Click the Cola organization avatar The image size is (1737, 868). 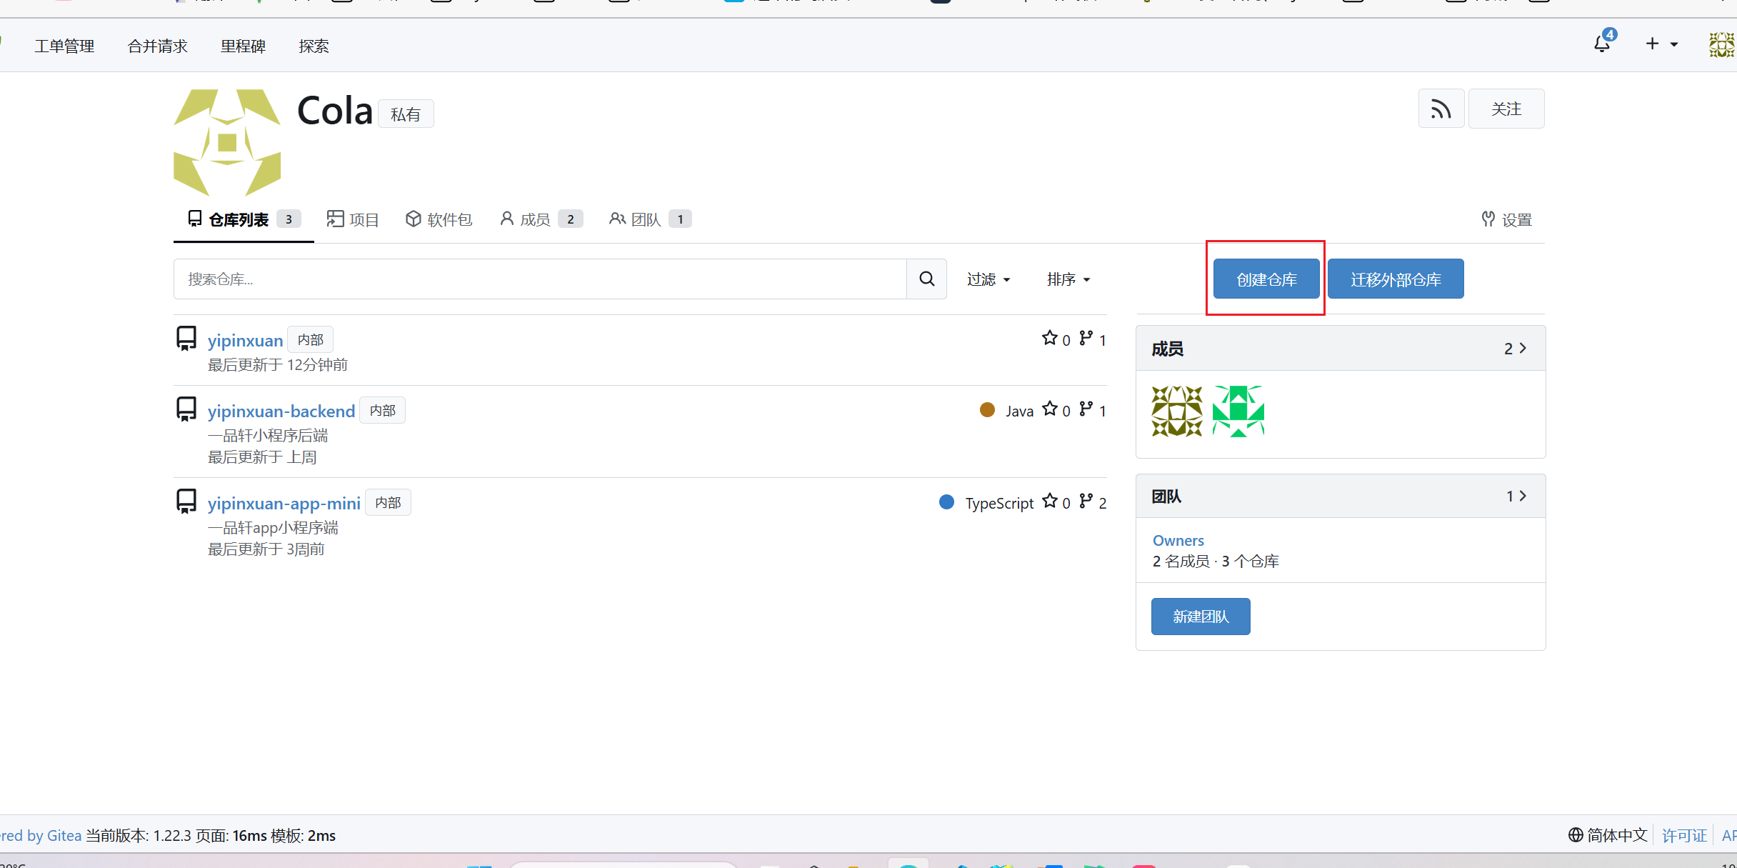(x=227, y=143)
